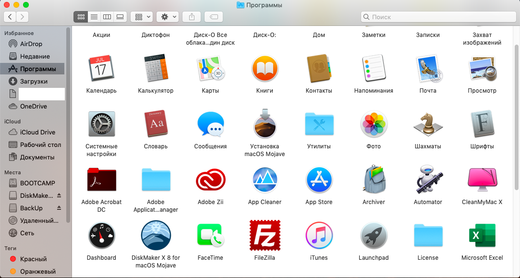Click the Шахматы app icon
This screenshot has height=278, width=520.
pyautogui.click(x=428, y=125)
